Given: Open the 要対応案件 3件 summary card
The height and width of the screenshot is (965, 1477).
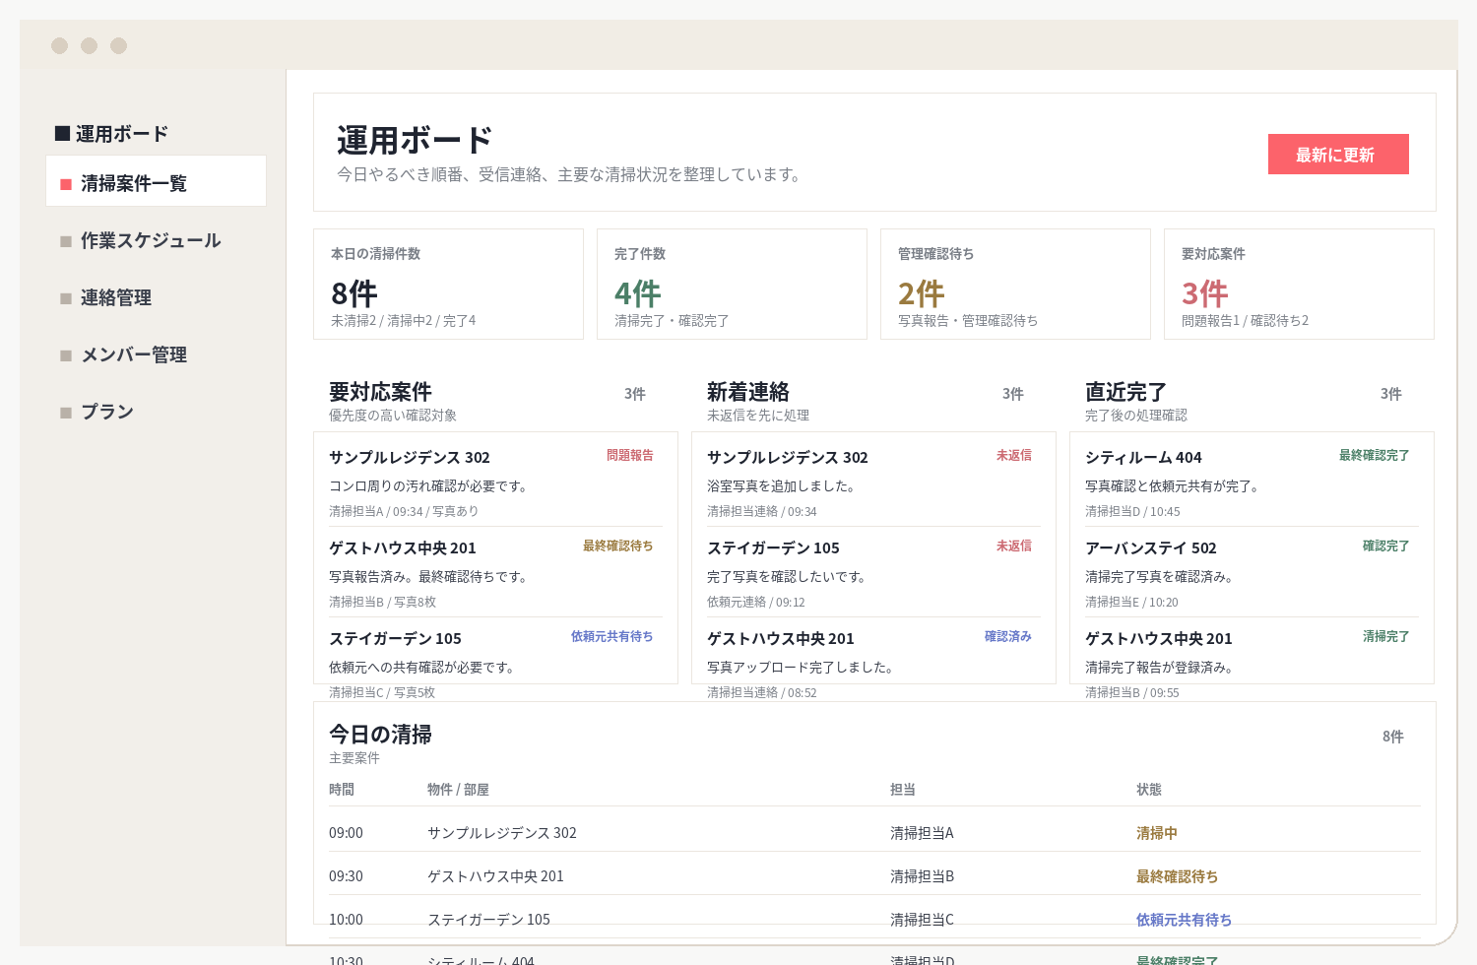Looking at the screenshot, I should pyautogui.click(x=1299, y=284).
